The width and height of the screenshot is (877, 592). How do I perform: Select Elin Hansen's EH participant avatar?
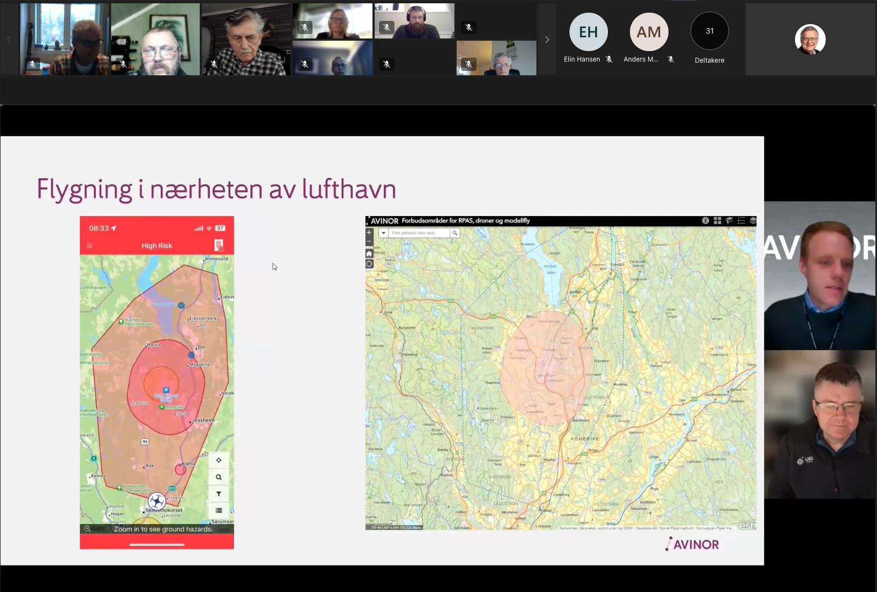click(x=588, y=32)
